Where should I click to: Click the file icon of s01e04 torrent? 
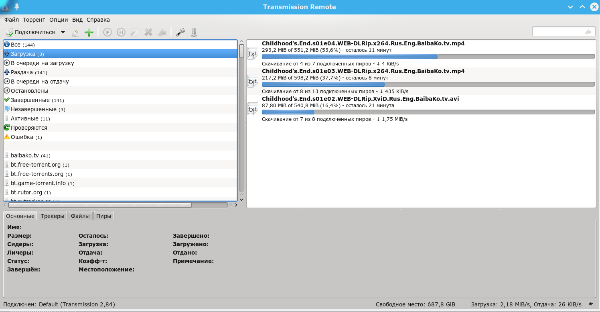pyautogui.click(x=253, y=54)
